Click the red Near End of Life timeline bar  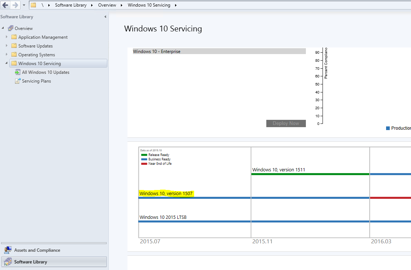(x=390, y=198)
